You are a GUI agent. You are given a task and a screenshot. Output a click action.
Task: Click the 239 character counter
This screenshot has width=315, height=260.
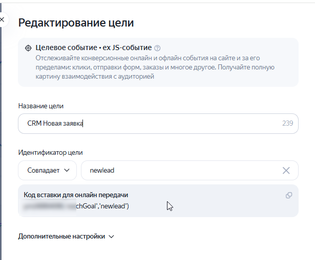[287, 123]
